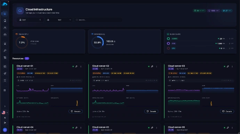Click the green nodes count badge

pyautogui.click(x=199, y=11)
